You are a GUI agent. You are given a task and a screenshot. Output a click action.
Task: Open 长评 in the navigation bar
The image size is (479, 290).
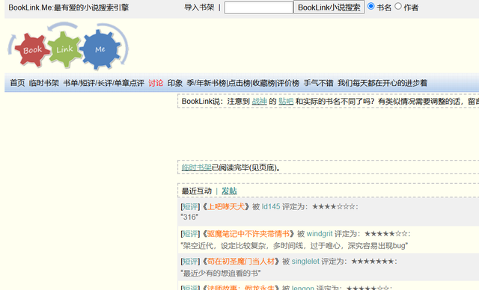(x=104, y=83)
